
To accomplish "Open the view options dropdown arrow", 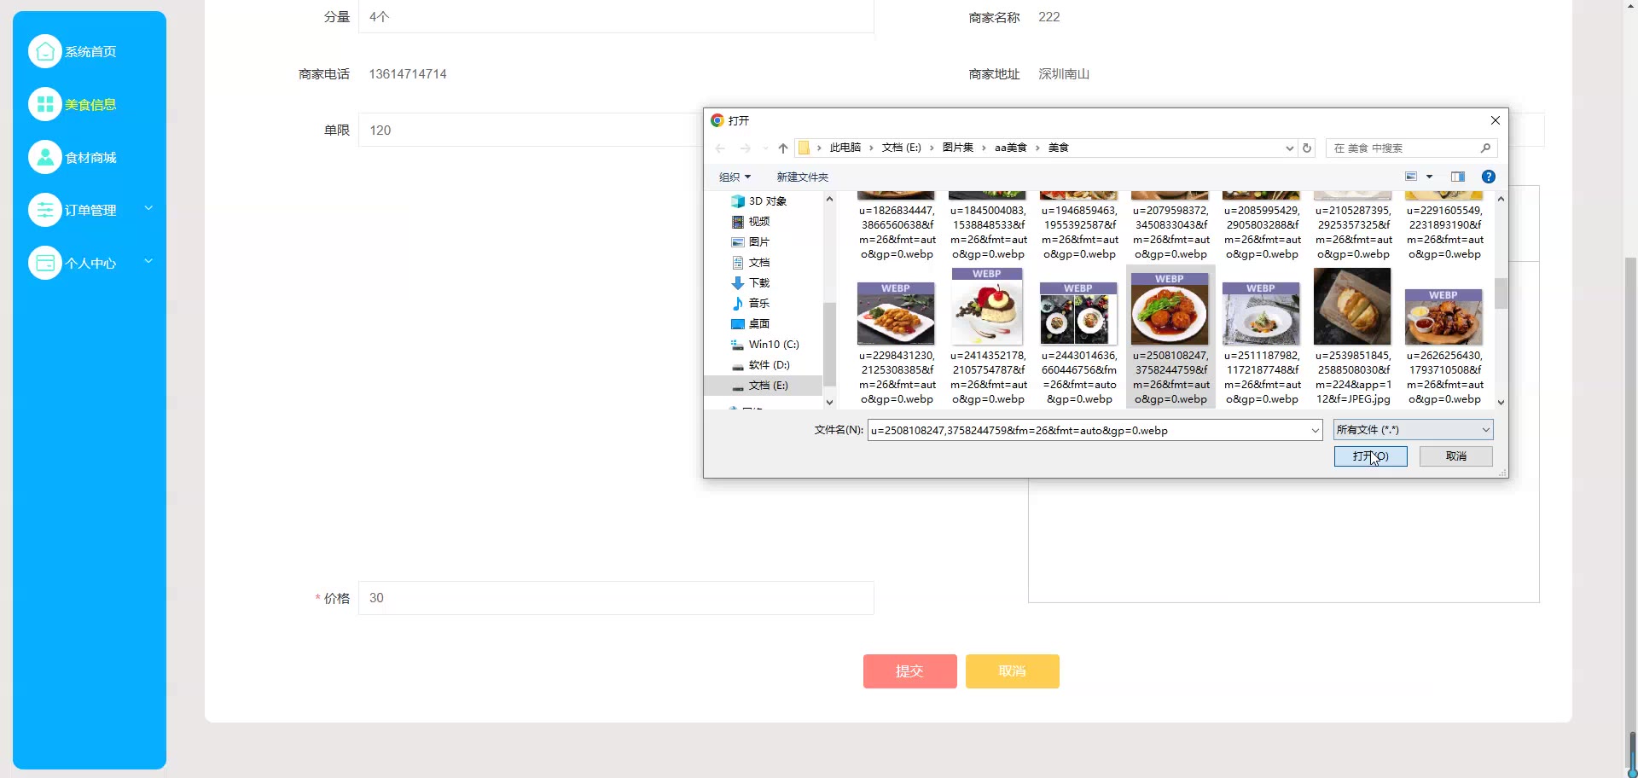I will point(1429,177).
